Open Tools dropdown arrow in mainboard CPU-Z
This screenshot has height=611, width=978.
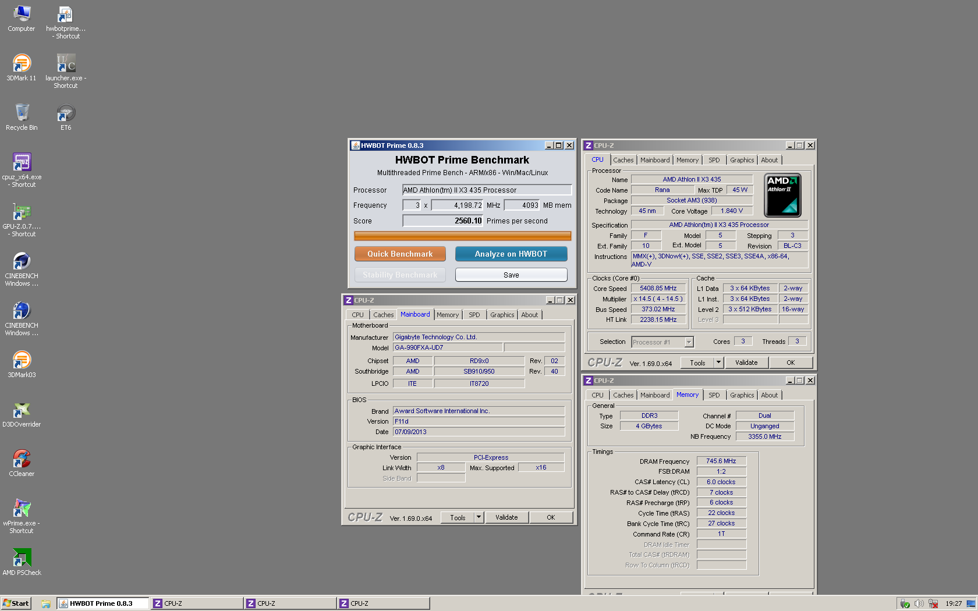point(479,517)
